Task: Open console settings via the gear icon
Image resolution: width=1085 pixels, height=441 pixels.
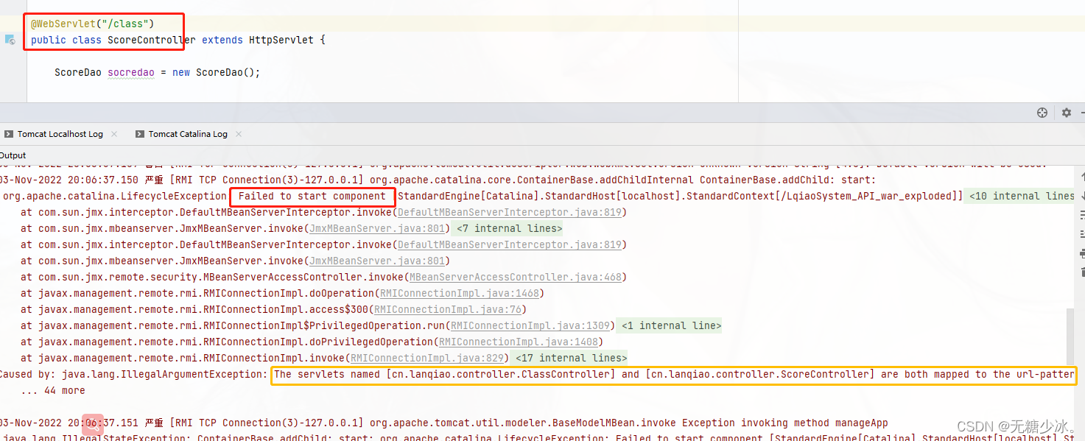Action: click(1066, 112)
